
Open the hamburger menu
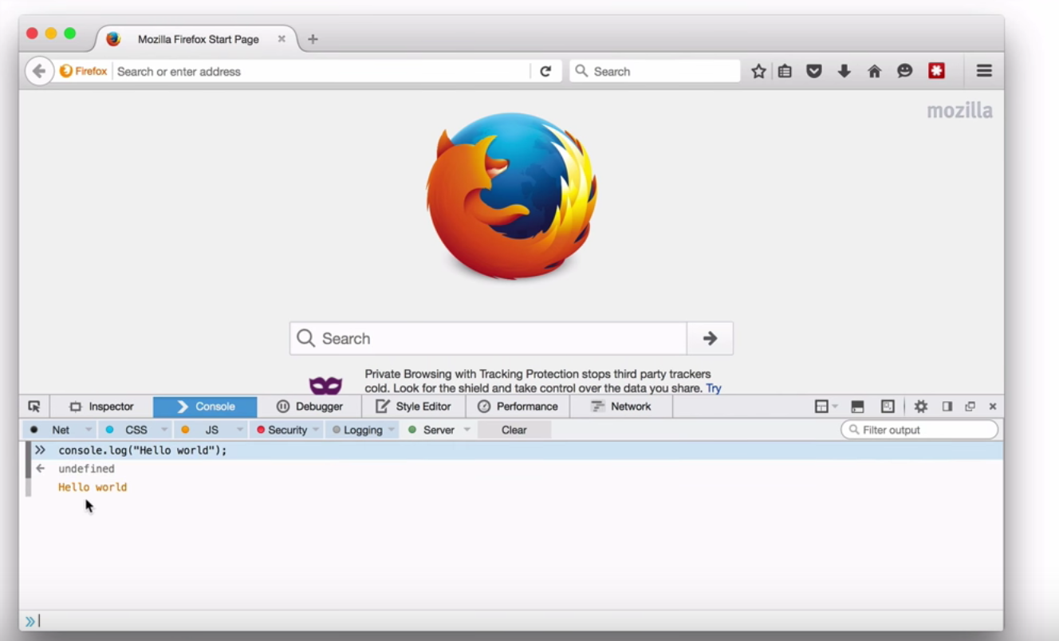tap(984, 71)
